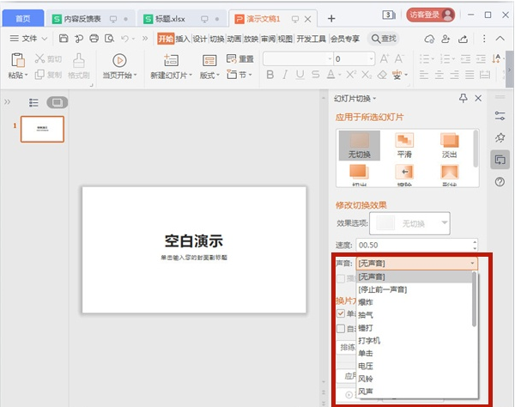Switch to the 插入 ribbon tab
Screen dimensions: 515x407
pyautogui.click(x=183, y=39)
